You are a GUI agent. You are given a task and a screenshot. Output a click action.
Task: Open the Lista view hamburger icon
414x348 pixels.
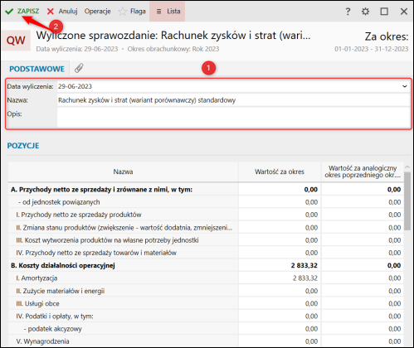158,12
